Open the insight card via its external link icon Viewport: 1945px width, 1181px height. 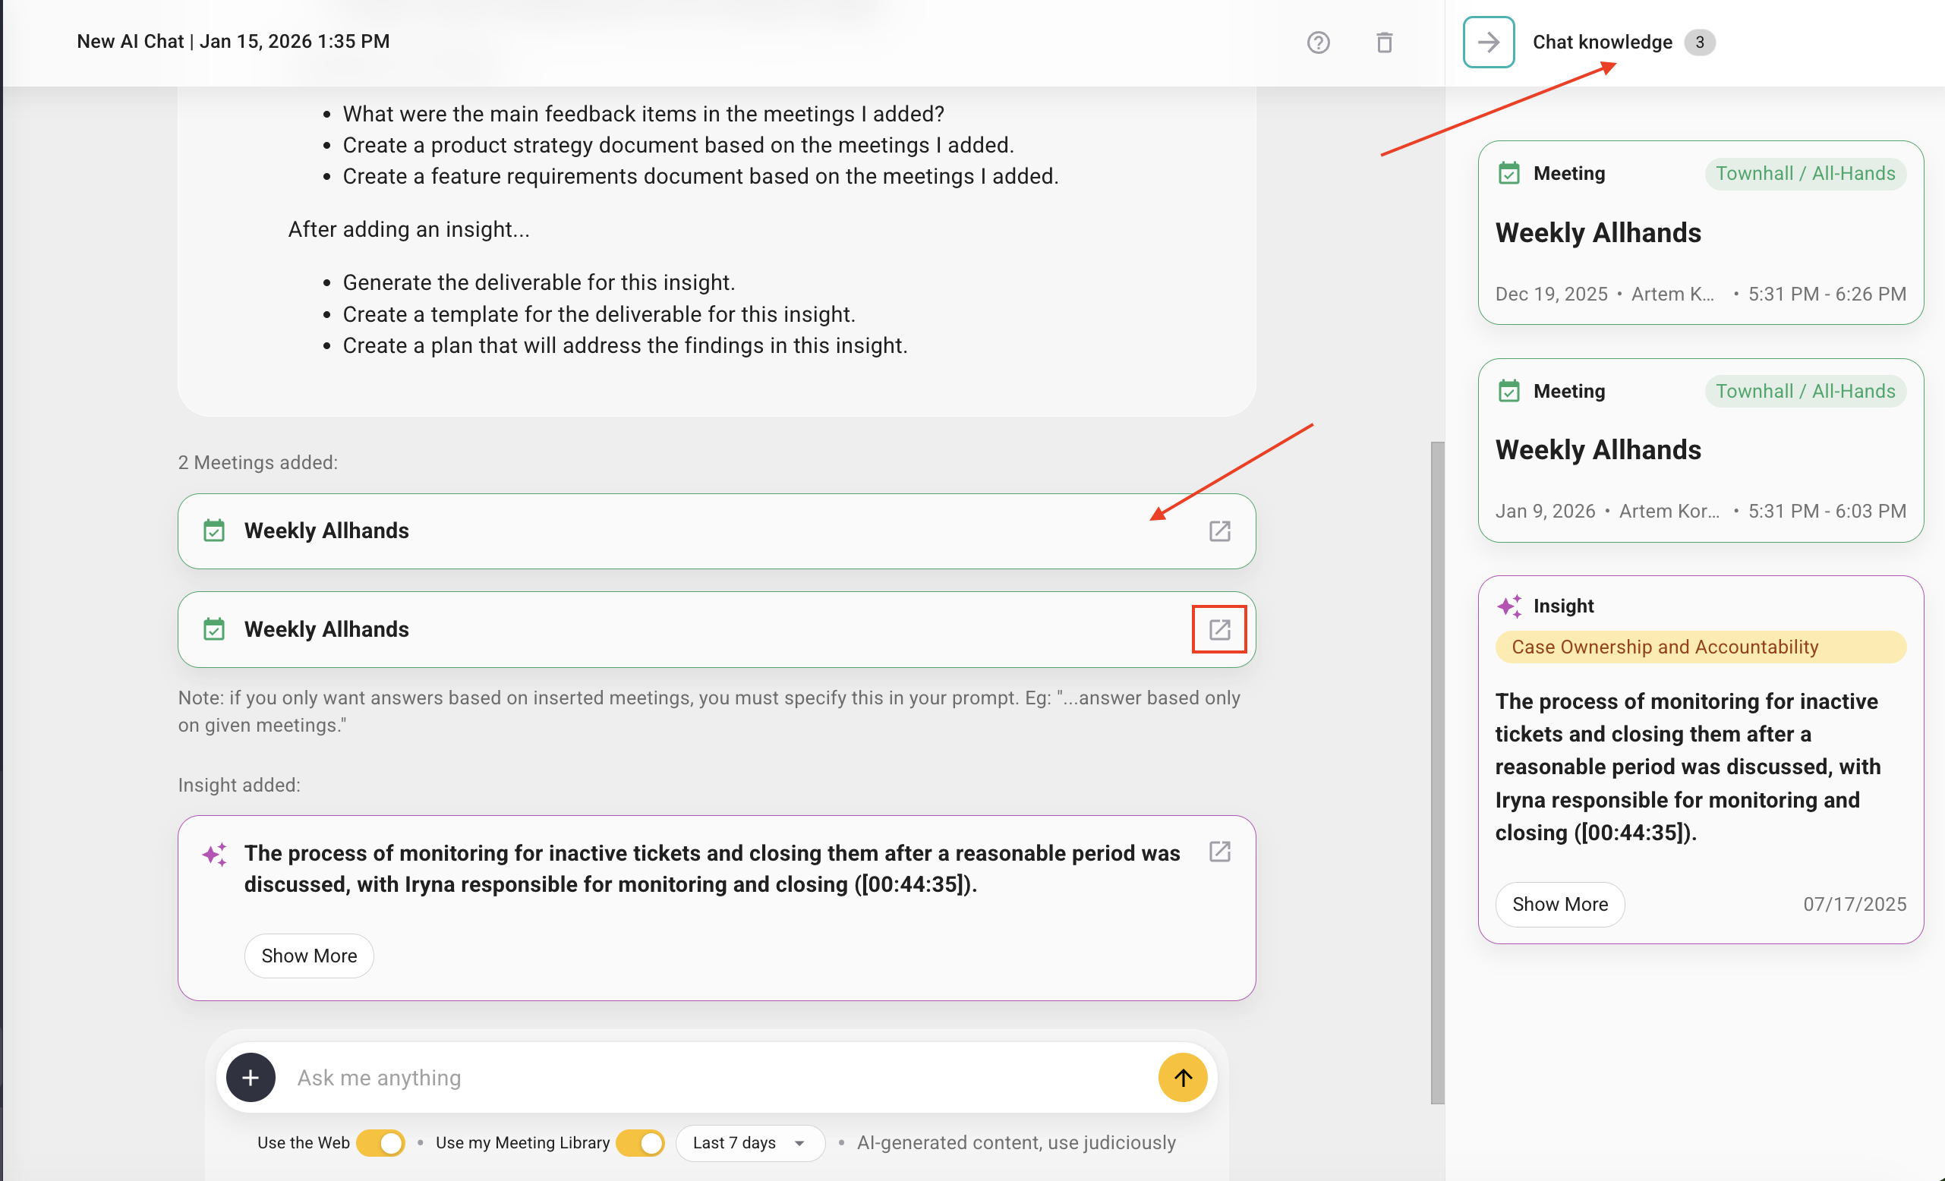pos(1218,852)
